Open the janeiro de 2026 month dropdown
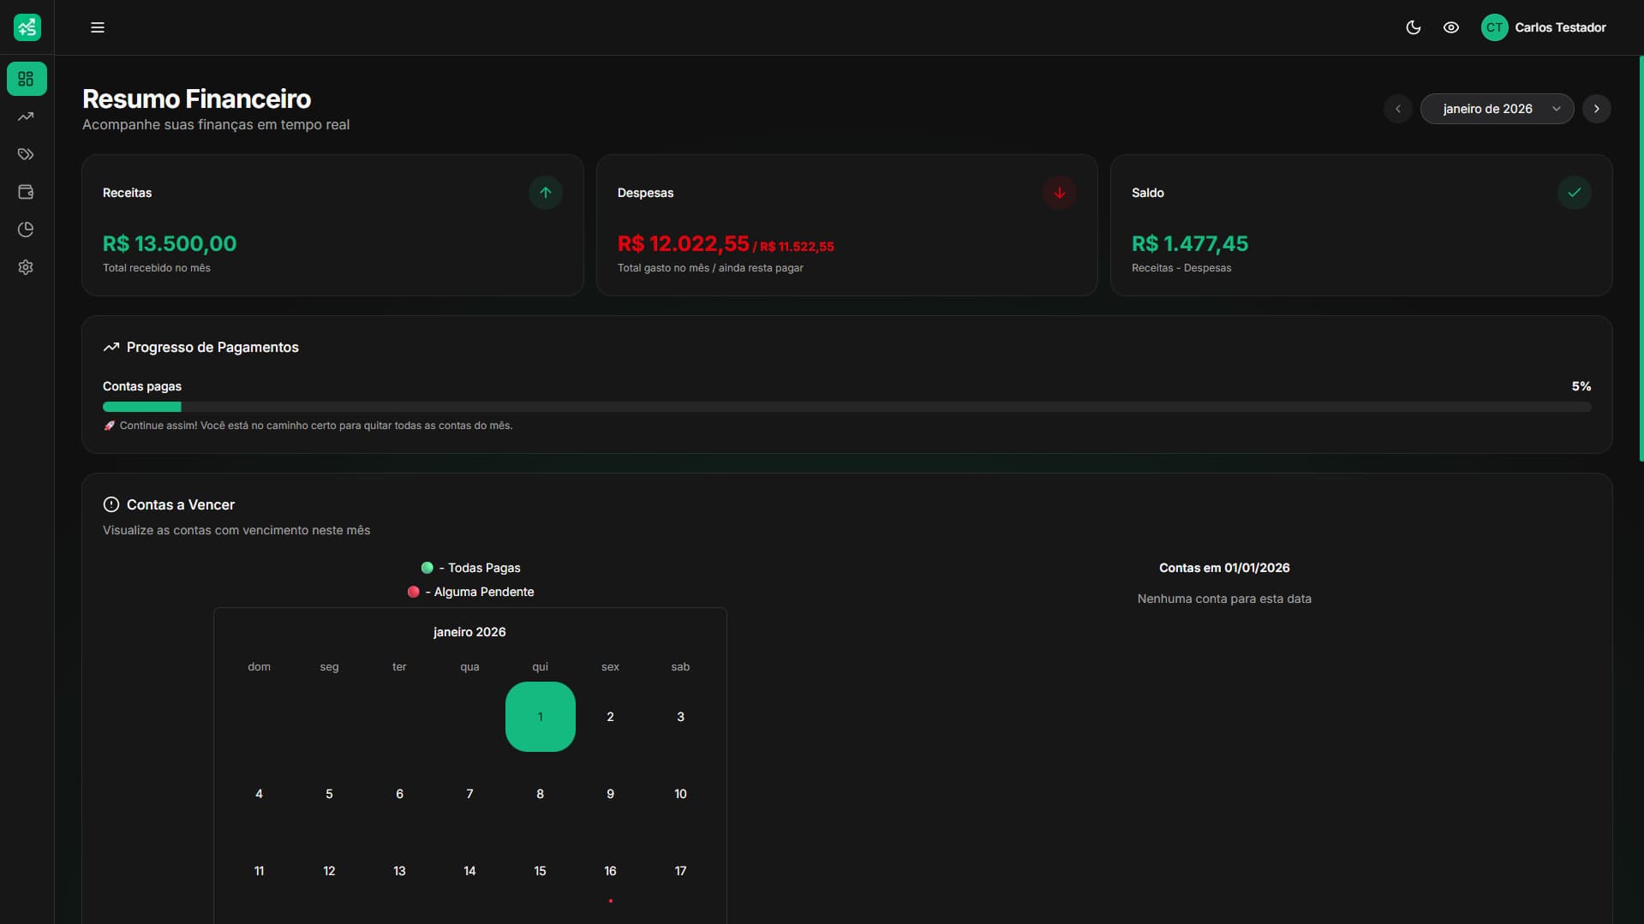The height and width of the screenshot is (924, 1644). [x=1497, y=109]
